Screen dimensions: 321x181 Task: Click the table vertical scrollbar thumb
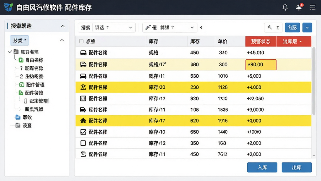(313, 81)
